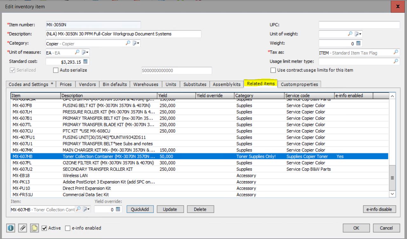Open the Substitutes tab
Viewport: 407px width, 239px height.
click(195, 84)
